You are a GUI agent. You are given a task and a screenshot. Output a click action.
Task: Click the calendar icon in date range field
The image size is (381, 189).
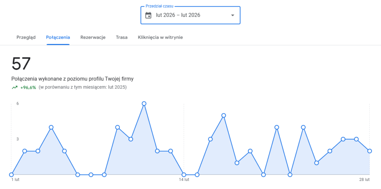tap(148, 15)
